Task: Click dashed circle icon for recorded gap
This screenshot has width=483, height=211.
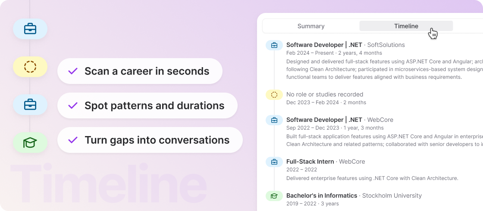Action: tap(274, 95)
